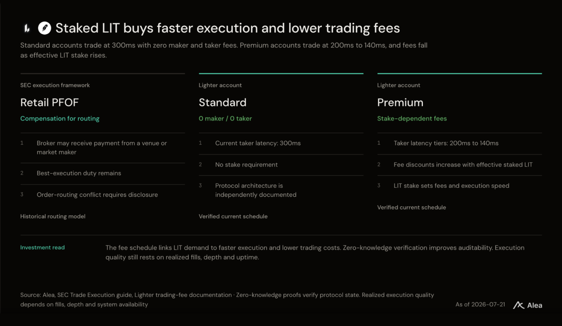Click the 'As of 2026-07-21' date
The image size is (562, 326).
click(480, 305)
